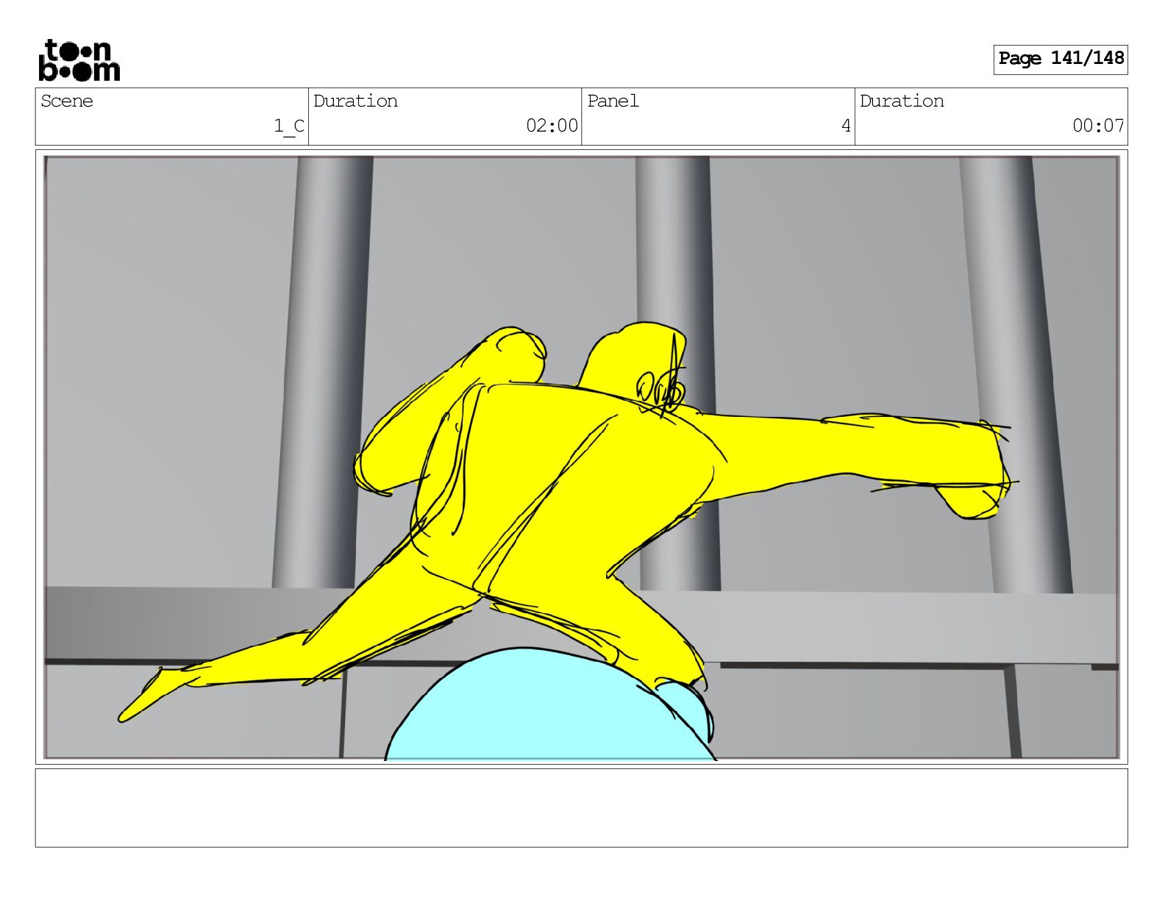The height and width of the screenshot is (900, 1165).
Task: Click the panel duration value '00:07'
Action: pyautogui.click(x=1098, y=126)
